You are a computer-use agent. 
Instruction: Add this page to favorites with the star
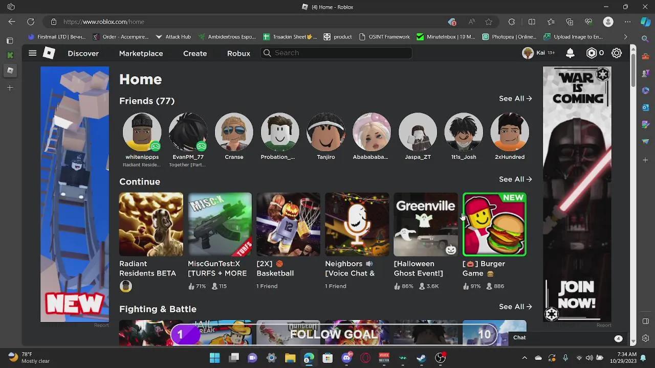489,22
